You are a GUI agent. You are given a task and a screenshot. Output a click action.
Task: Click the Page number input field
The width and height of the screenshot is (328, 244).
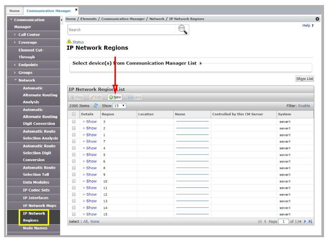pos(283,221)
